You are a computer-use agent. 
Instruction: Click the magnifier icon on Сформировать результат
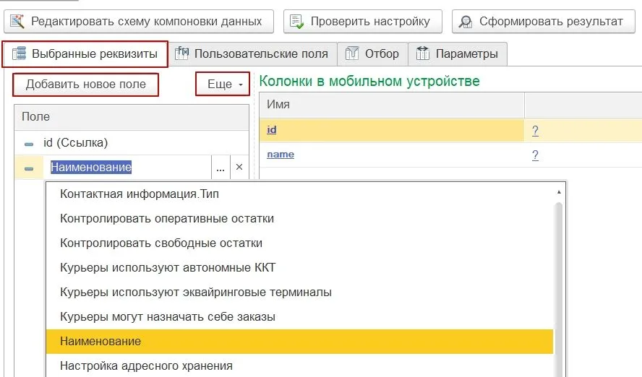[x=466, y=21]
